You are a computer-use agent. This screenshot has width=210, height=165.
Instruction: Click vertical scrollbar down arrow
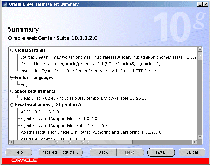200,137
